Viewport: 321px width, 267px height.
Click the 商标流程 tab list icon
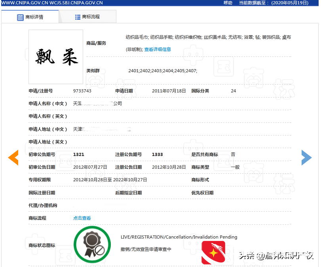78,17
